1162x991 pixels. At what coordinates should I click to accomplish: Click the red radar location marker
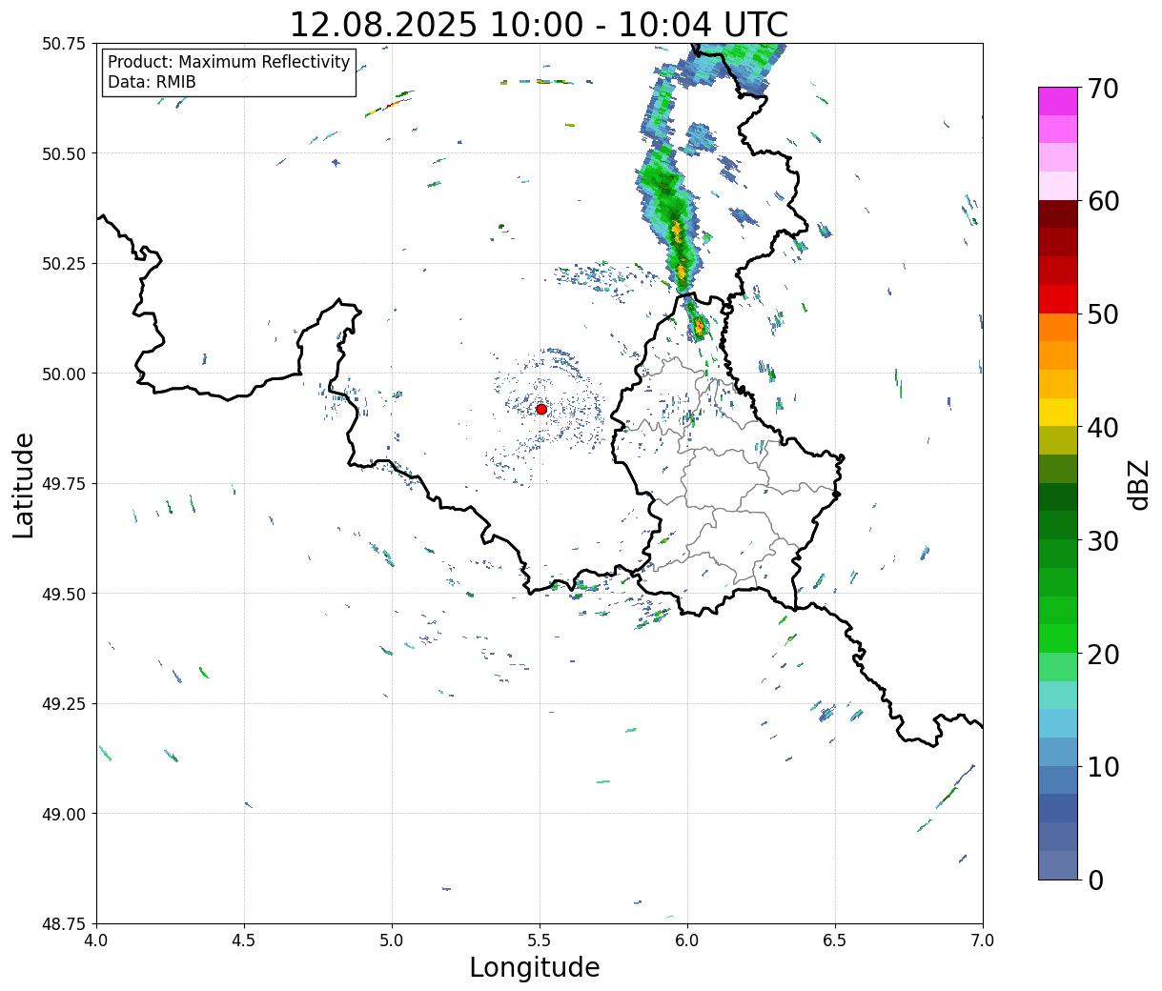click(540, 409)
